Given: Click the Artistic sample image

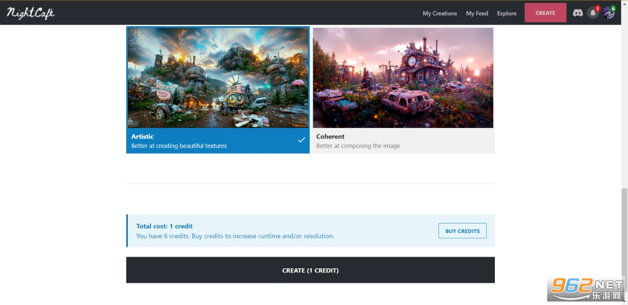Looking at the screenshot, I should (x=218, y=78).
